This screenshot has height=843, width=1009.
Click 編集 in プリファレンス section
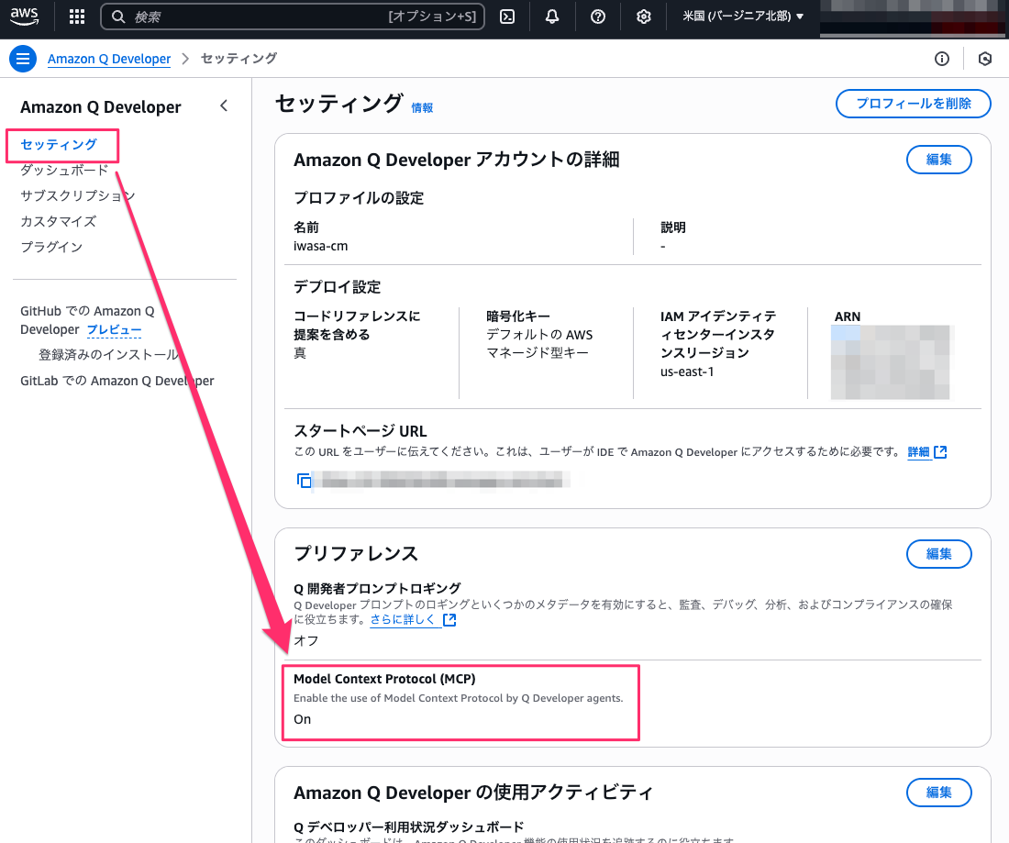[x=939, y=554]
